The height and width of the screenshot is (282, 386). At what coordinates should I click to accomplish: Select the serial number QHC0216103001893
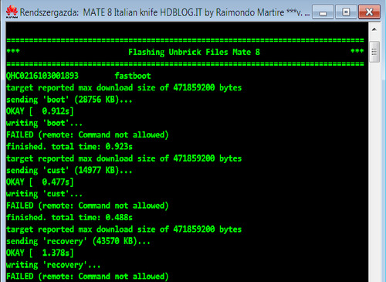pyautogui.click(x=42, y=76)
